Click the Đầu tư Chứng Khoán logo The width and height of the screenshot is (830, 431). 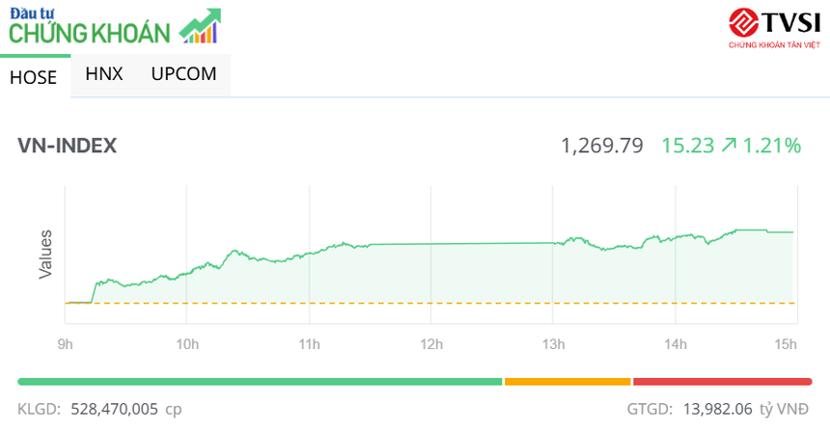click(92, 27)
